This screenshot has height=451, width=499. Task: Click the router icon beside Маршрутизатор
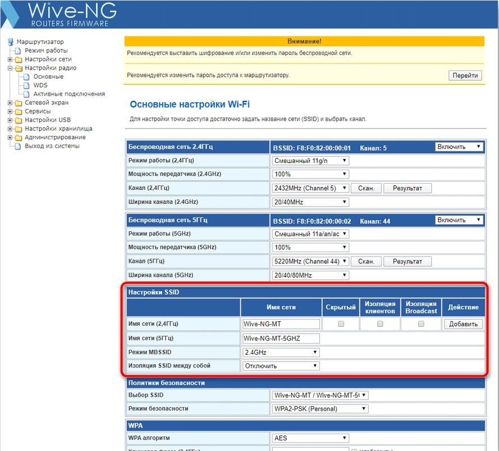pyautogui.click(x=11, y=42)
